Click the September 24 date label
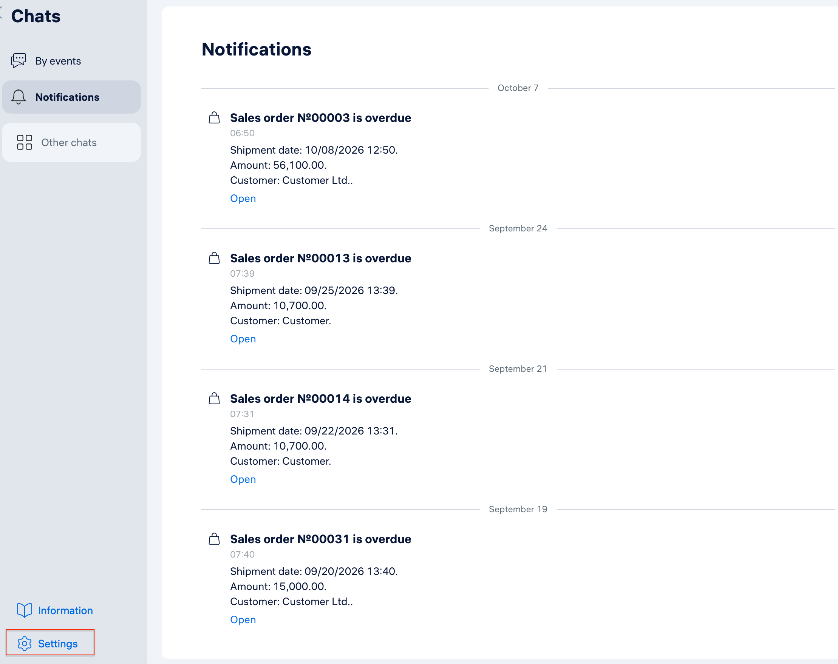The image size is (838, 664). pos(518,228)
